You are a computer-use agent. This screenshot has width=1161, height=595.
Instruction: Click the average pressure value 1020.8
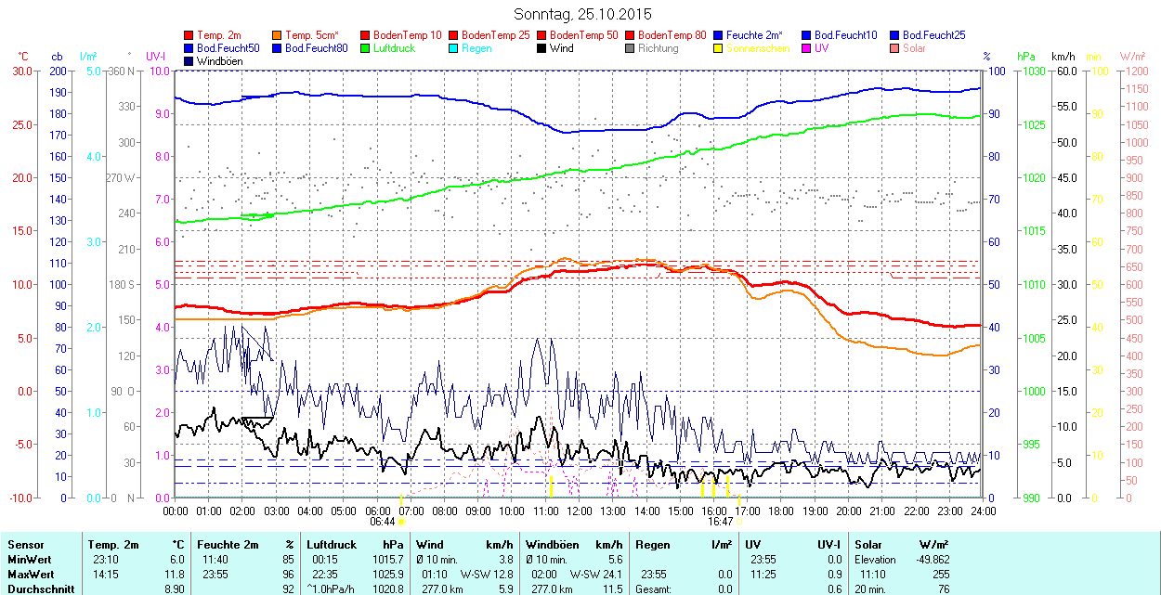click(x=388, y=589)
